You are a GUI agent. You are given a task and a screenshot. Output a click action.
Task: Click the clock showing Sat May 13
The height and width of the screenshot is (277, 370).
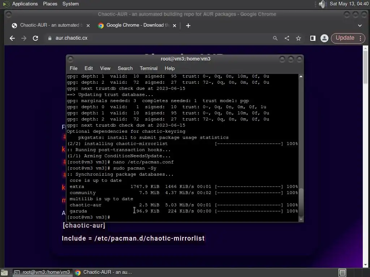point(349,4)
